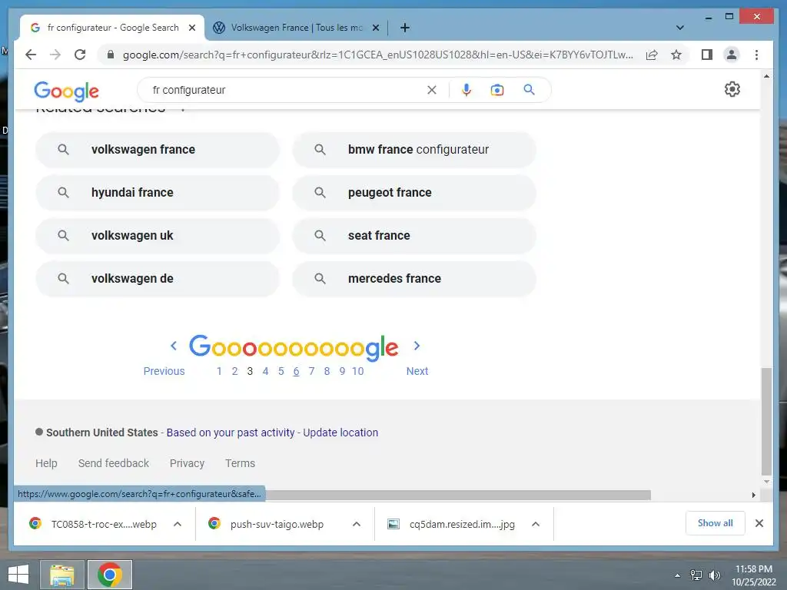
Task: Click the address bar URL
Action: (377, 55)
